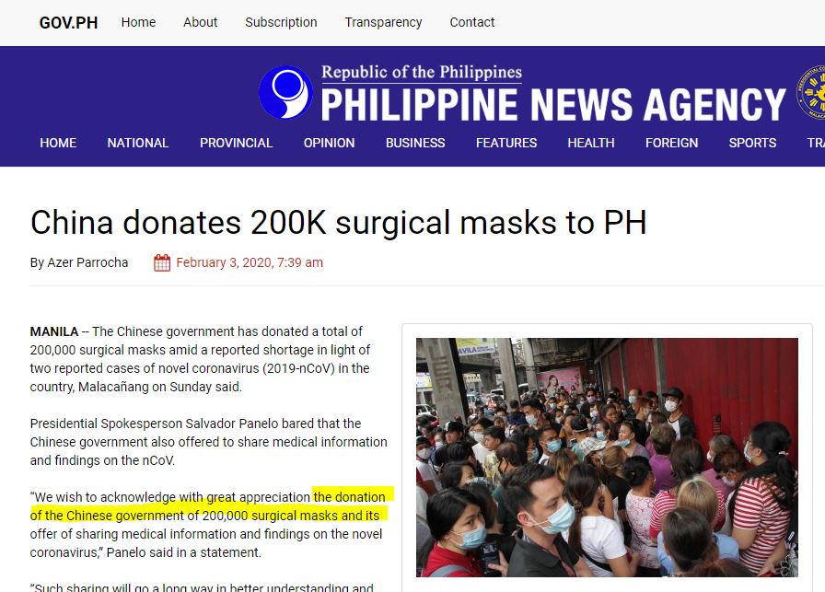The width and height of the screenshot is (825, 592).
Task: Click the calendar icon beside the date
Action: (162, 262)
